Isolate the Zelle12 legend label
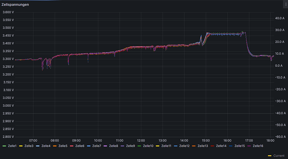This screenshot has height=159, width=288. coord(184,146)
